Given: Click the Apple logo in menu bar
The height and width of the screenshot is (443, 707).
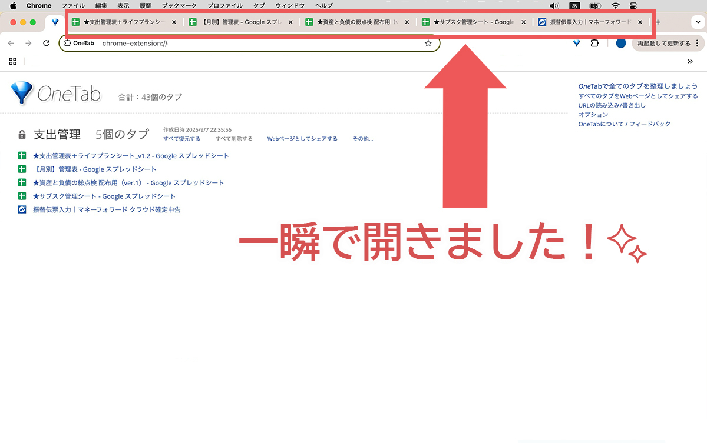Looking at the screenshot, I should (x=13, y=5).
